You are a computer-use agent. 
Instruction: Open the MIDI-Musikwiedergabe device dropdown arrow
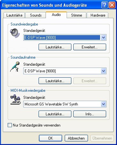(103, 104)
